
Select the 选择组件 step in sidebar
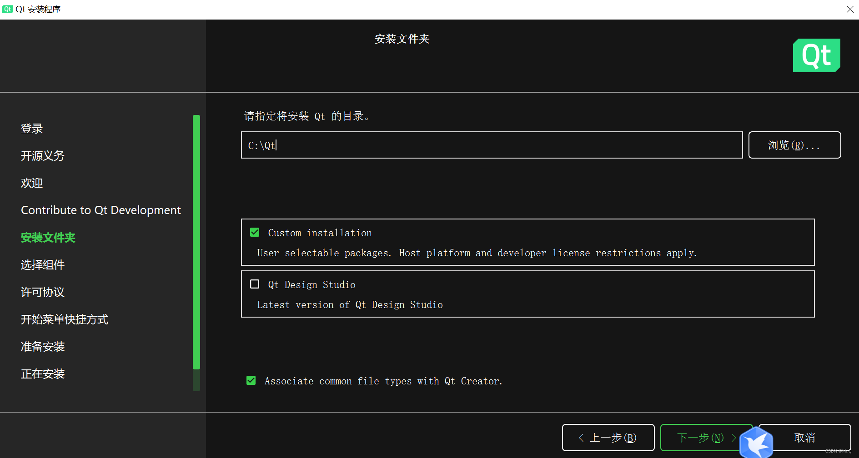point(43,265)
